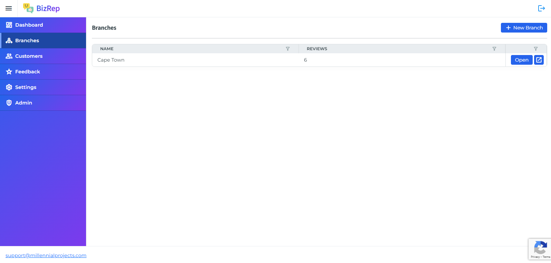The width and height of the screenshot is (551, 263).
Task: Open the Dashboard page
Action: tap(43, 25)
